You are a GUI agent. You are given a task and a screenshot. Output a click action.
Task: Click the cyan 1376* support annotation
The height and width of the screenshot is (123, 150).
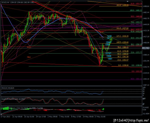pos(108,53)
